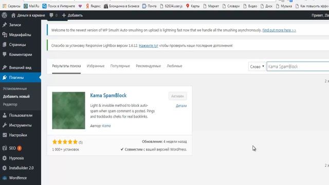Open InstaBuilder 2.0 gear icon

click(x=5, y=168)
